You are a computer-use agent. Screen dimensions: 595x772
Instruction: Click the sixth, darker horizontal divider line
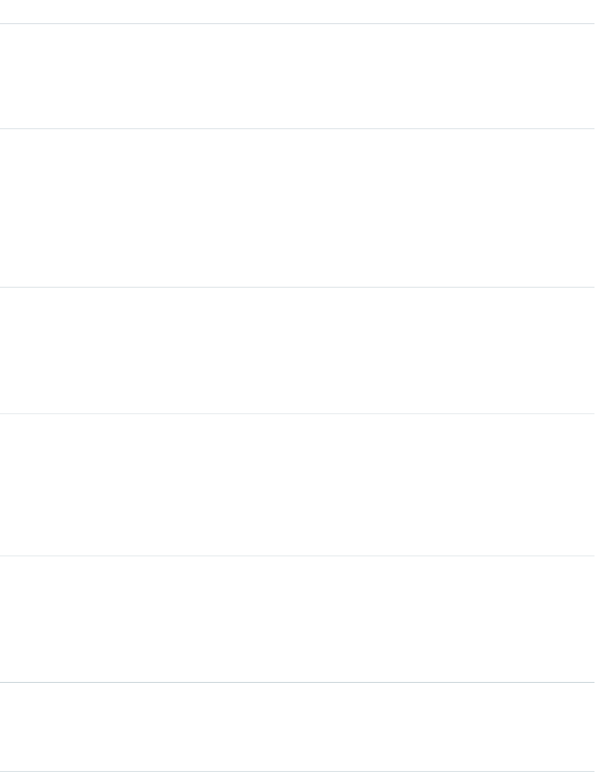pos(297,682)
